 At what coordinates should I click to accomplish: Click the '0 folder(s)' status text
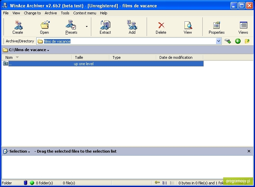(44, 183)
